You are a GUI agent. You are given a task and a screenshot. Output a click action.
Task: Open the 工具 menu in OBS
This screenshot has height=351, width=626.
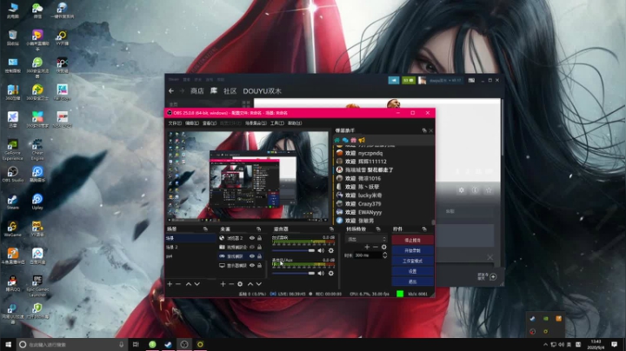(x=277, y=123)
